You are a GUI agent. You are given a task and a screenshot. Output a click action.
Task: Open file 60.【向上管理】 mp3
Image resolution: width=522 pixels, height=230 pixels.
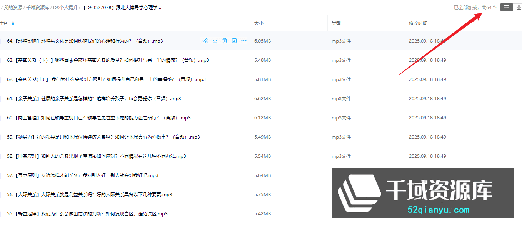click(x=99, y=117)
